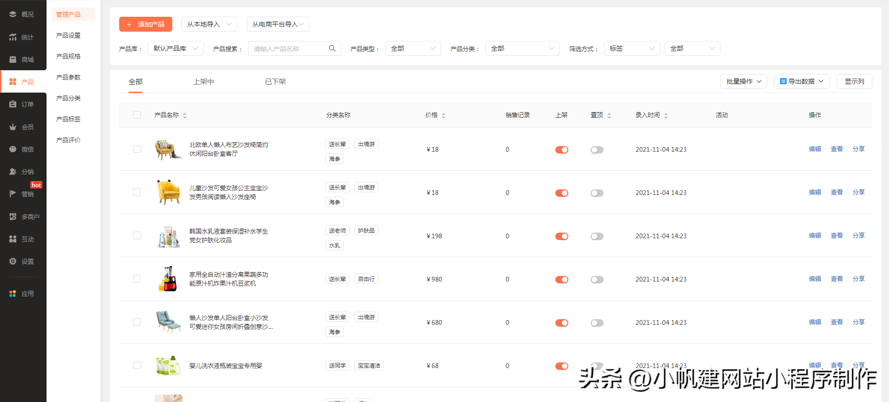
Task: Click 编辑 link for 儿童沙发 product
Action: (x=815, y=192)
